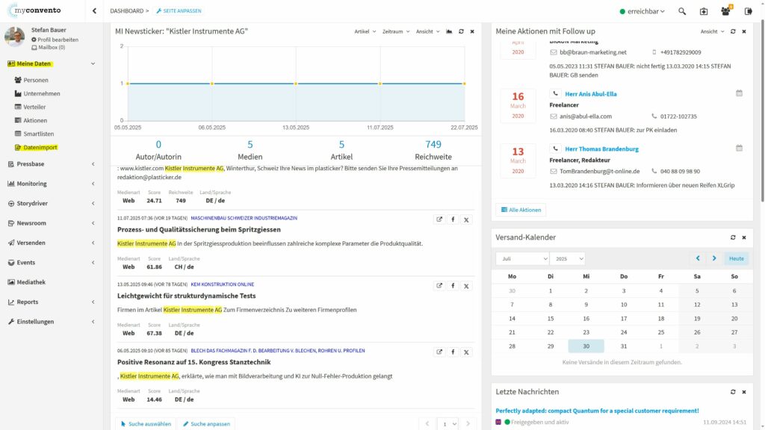Open the Ansicht dropdown in Newsticker
Viewport: 765px width, 430px height.
[x=427, y=31]
